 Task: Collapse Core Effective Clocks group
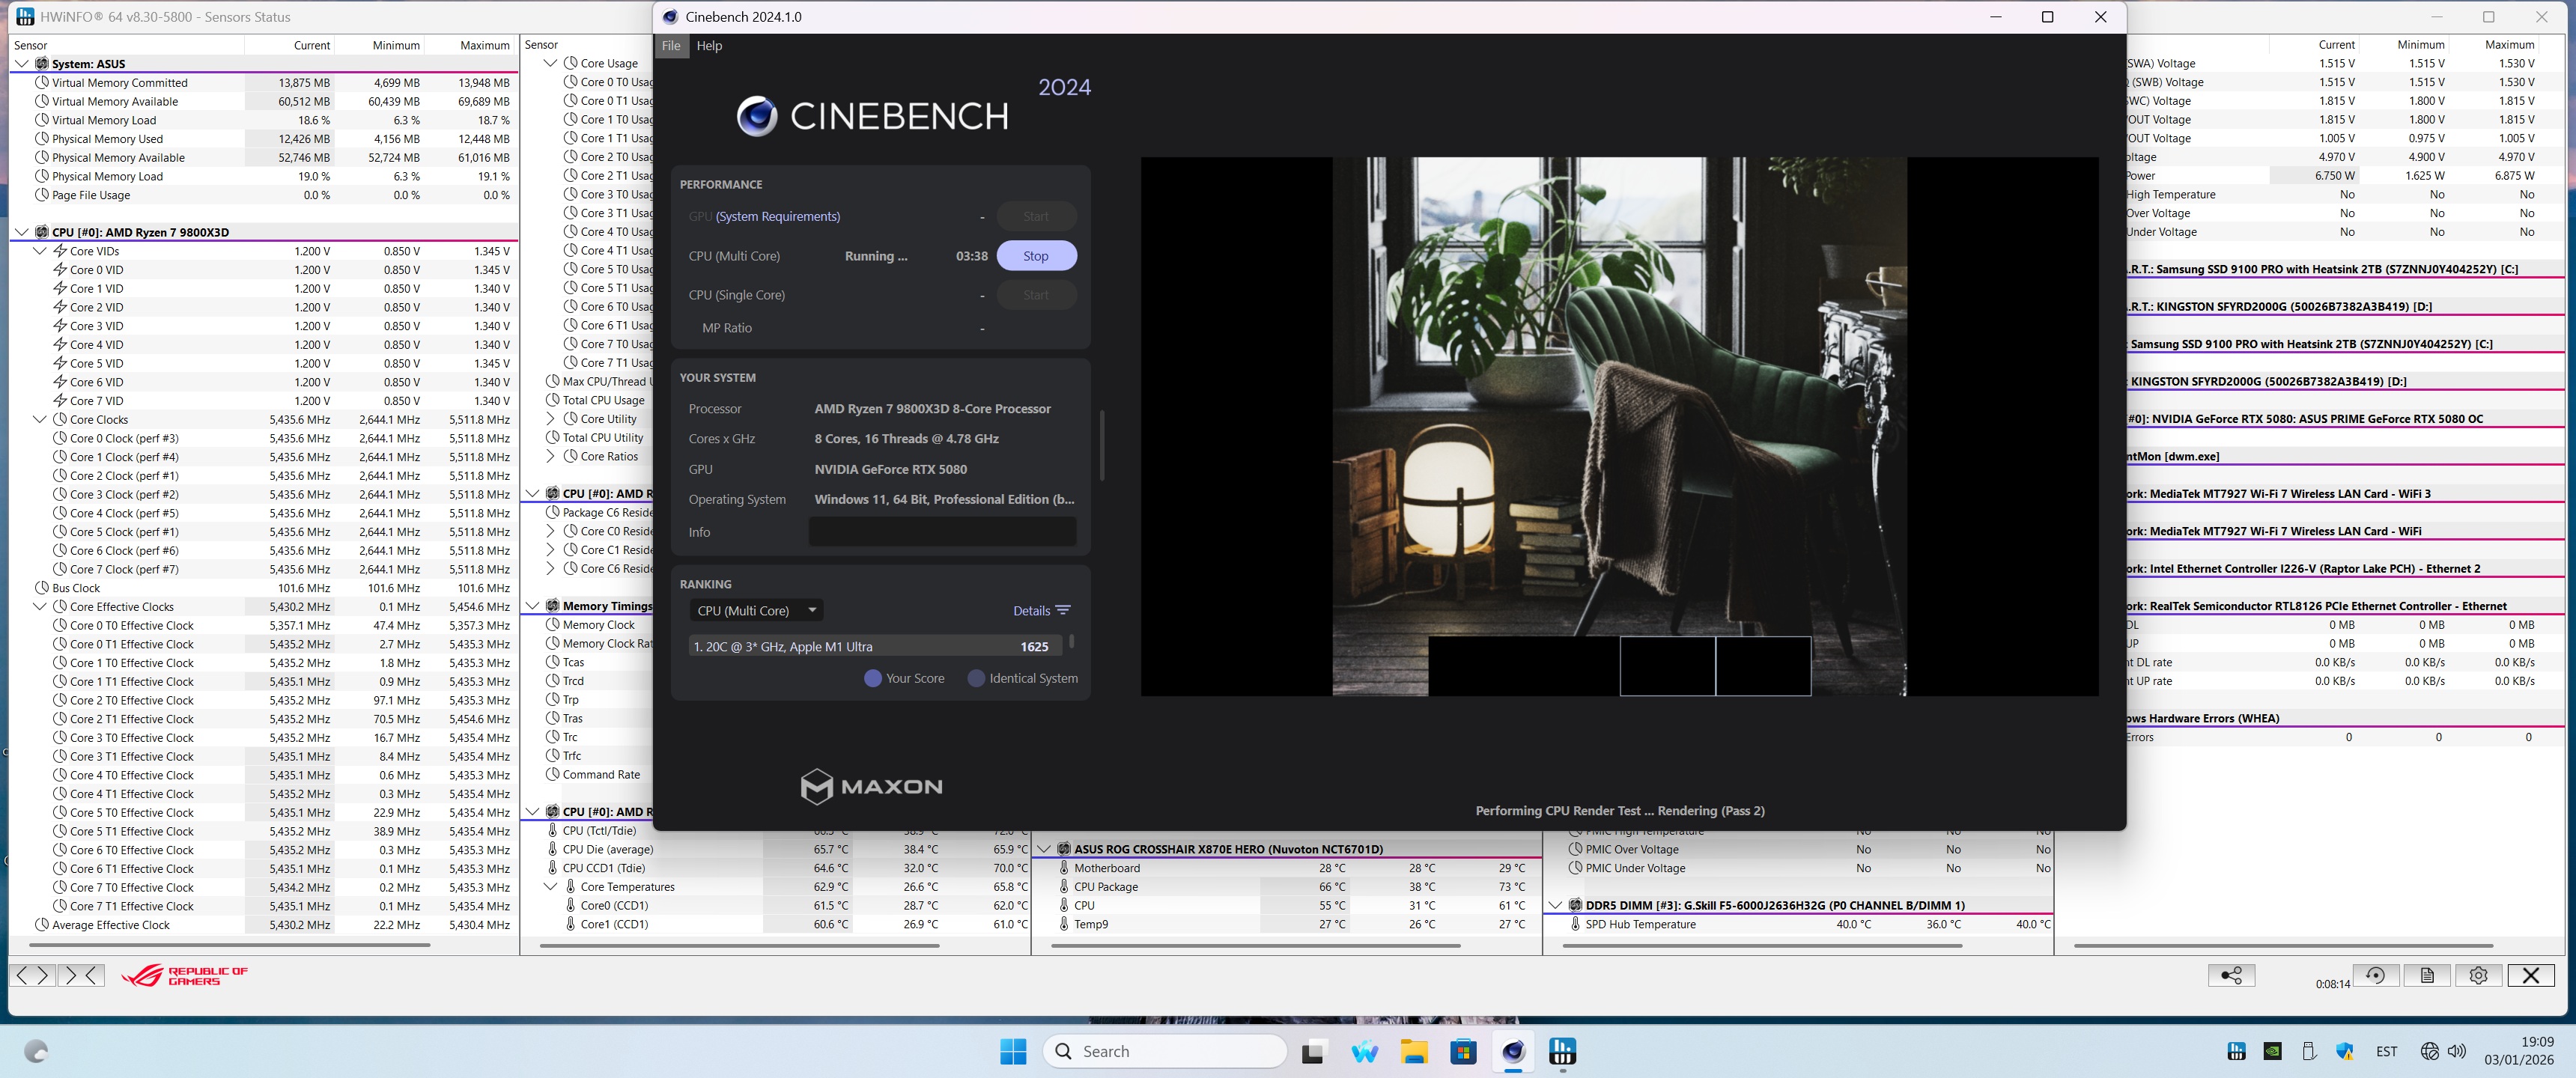40,607
